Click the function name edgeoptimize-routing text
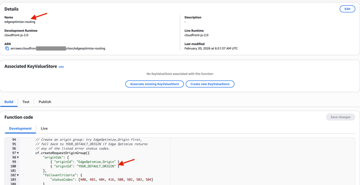Viewport: 360px width, 185px height. pos(20,22)
